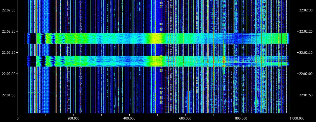Click the 22:02:00 label on right time axis
Image resolution: width=316 pixels, height=122 pixels.
306,74
